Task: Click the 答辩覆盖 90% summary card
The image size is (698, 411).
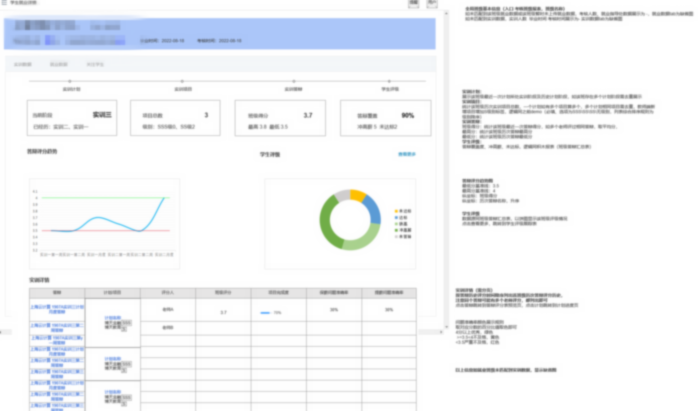Action: click(x=386, y=118)
